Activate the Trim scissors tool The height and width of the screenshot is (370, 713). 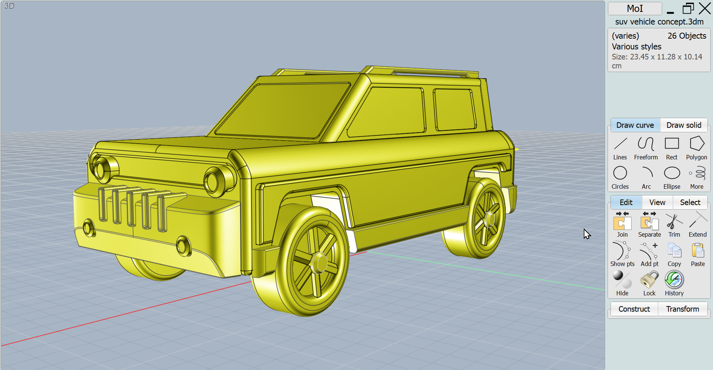[674, 224]
